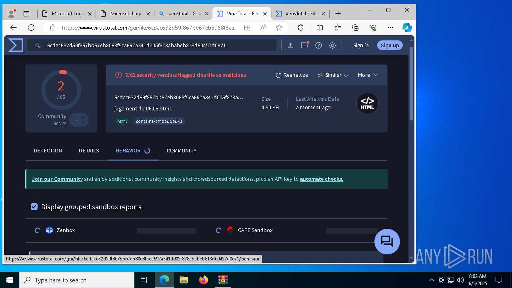Click the 2/62 detection score gauge

tap(61, 90)
